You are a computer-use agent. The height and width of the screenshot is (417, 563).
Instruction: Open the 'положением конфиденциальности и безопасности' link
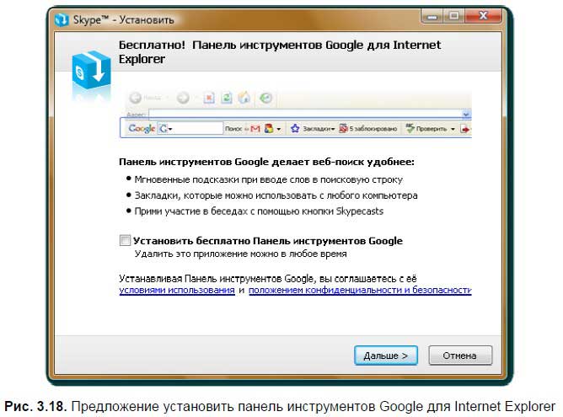pyautogui.click(x=359, y=290)
